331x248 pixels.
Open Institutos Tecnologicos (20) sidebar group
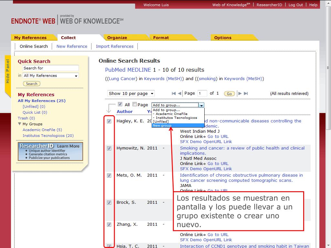pos(48,136)
